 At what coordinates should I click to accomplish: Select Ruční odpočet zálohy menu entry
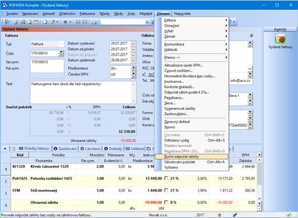(191, 157)
